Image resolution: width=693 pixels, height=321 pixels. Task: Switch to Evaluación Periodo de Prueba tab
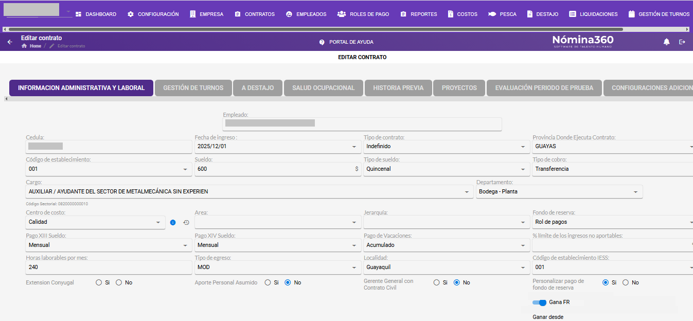pyautogui.click(x=544, y=88)
